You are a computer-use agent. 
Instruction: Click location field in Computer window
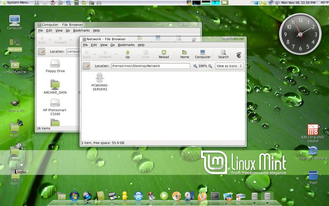point(73,51)
